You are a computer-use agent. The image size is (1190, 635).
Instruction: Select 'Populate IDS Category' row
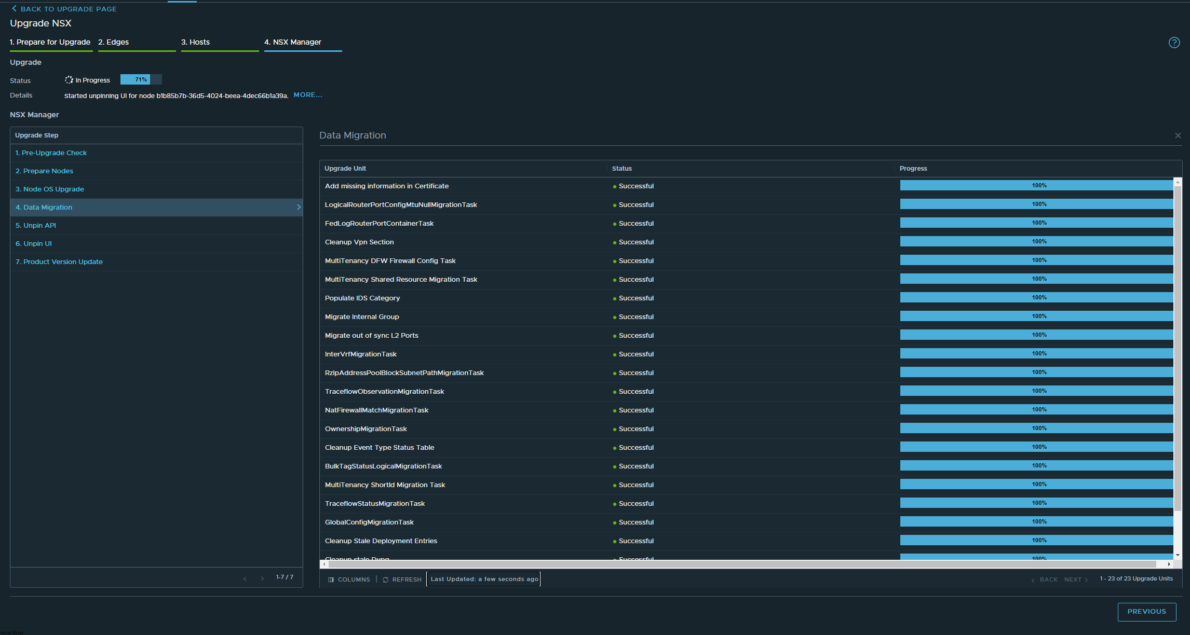(x=747, y=298)
